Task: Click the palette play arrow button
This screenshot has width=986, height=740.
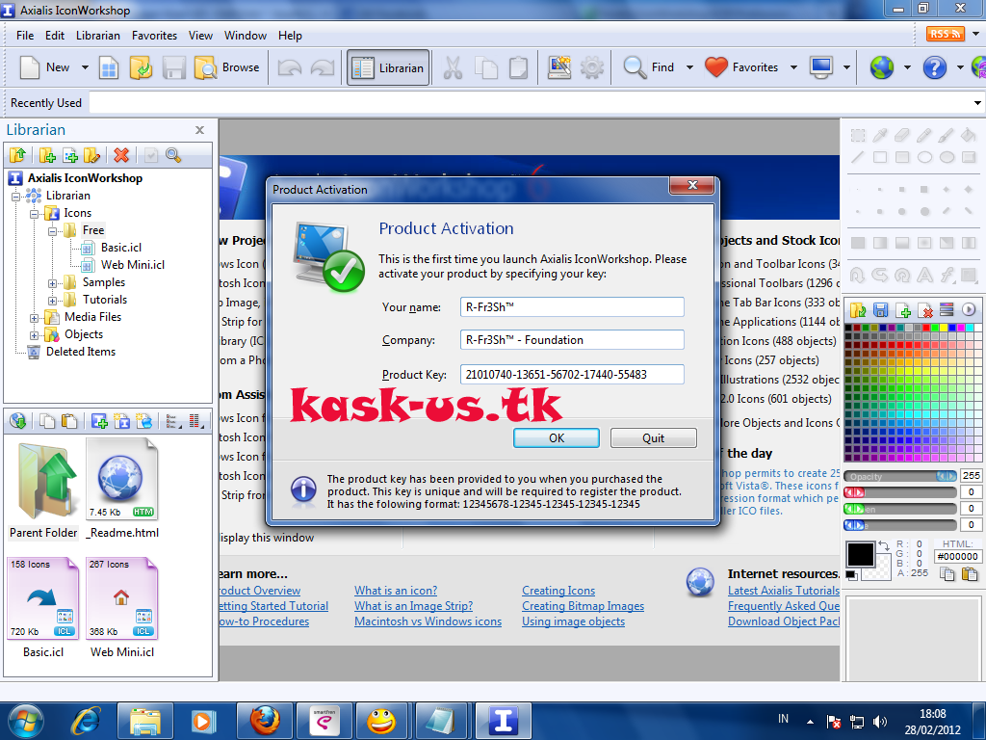Action: point(969,309)
